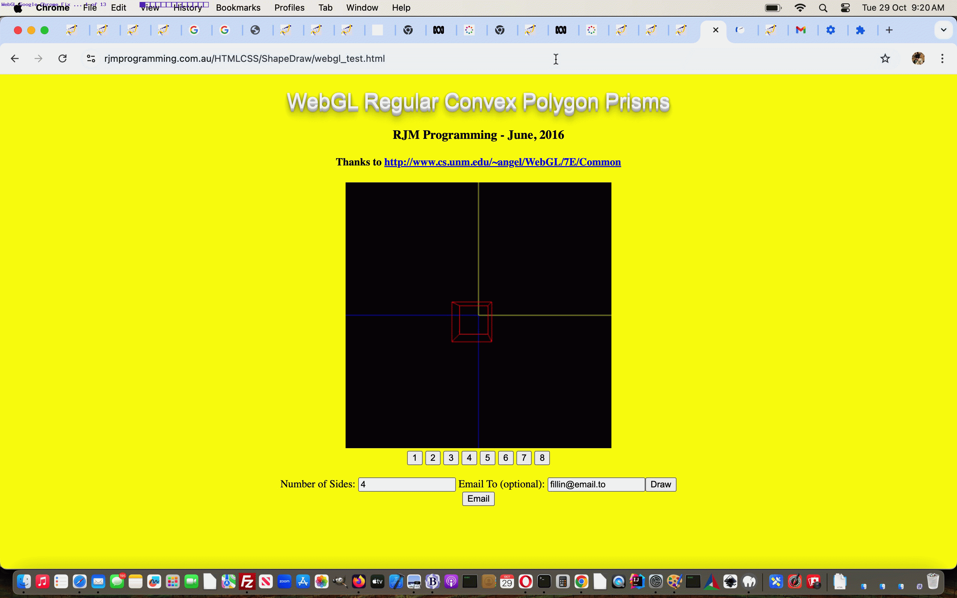Image resolution: width=957 pixels, height=598 pixels.
Task: Click the red wireframe prism in the canvas
Action: (472, 322)
